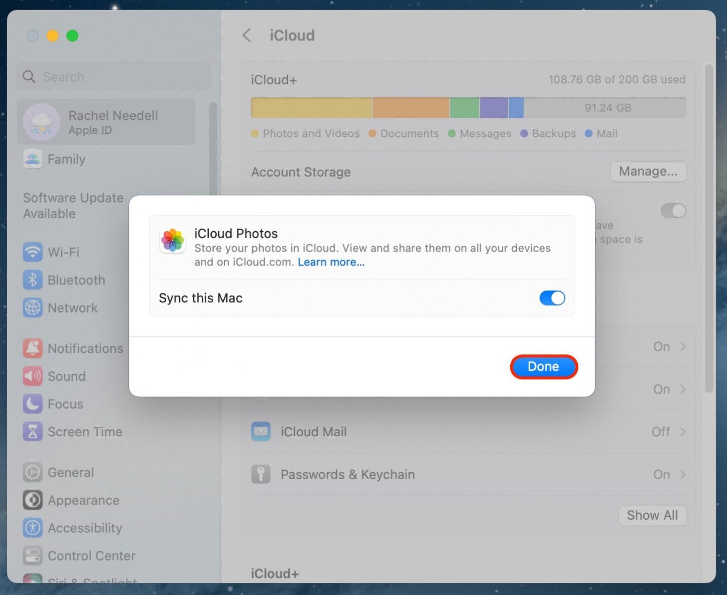
Task: Select the Network globe icon
Action: coord(32,308)
